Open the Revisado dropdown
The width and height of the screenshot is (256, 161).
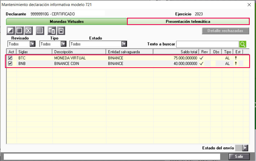(x=33, y=44)
